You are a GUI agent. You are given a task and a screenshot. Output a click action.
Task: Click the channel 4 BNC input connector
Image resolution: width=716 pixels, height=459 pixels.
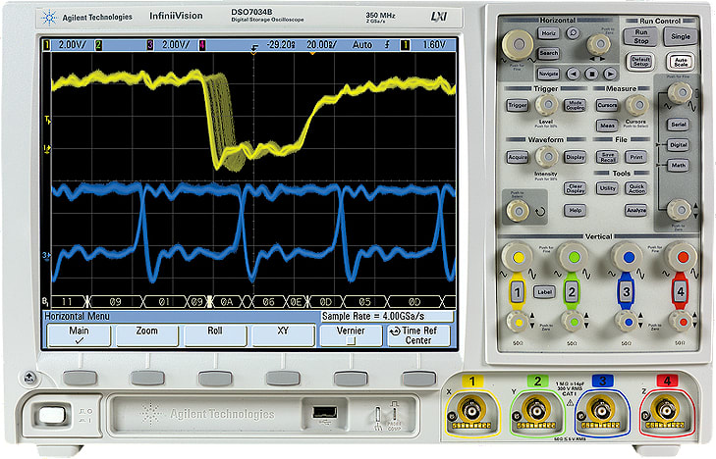click(x=666, y=412)
